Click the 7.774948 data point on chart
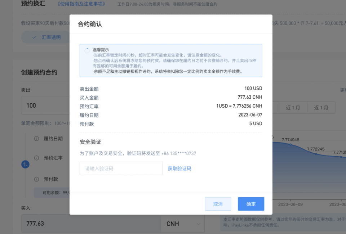This screenshot has height=234, width=346. click(x=290, y=145)
